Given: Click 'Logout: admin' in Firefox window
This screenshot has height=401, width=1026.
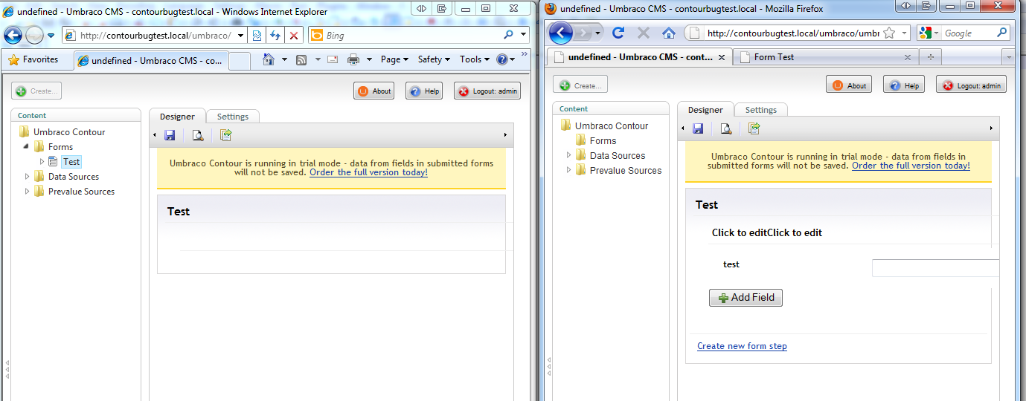Looking at the screenshot, I should [x=972, y=85].
